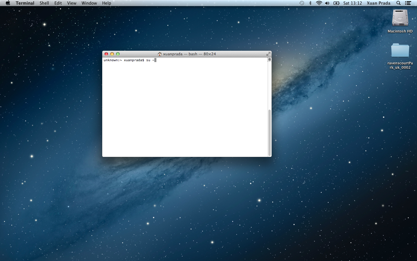Open the Terminal application menu
Screen dimensions: 417x261
pos(25,3)
